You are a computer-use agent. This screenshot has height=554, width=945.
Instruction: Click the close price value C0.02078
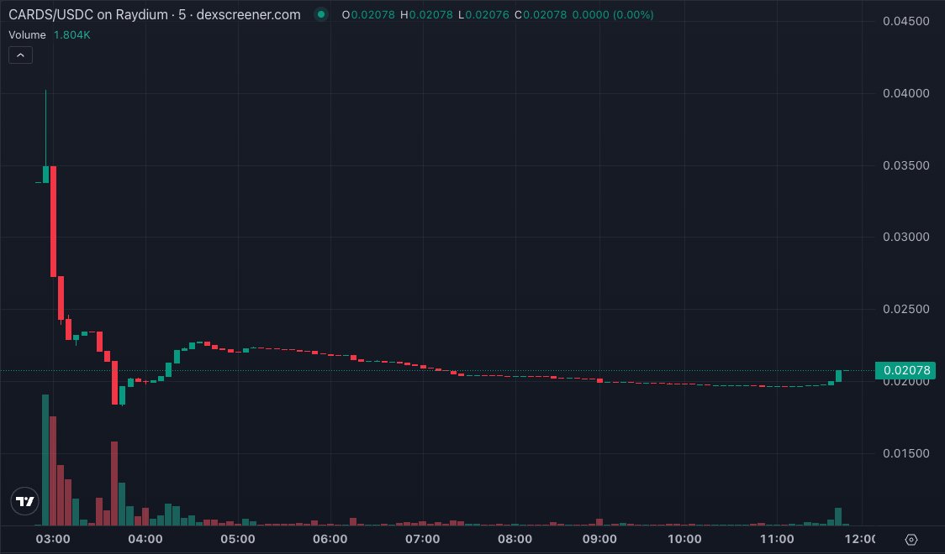(x=541, y=15)
